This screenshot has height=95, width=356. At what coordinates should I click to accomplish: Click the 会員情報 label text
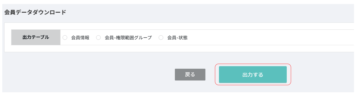pyautogui.click(x=80, y=38)
